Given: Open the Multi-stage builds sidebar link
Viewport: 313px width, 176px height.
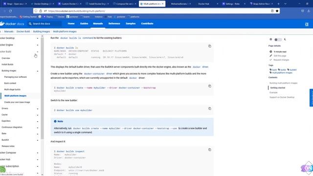Looking at the screenshot, I should 12,89.
